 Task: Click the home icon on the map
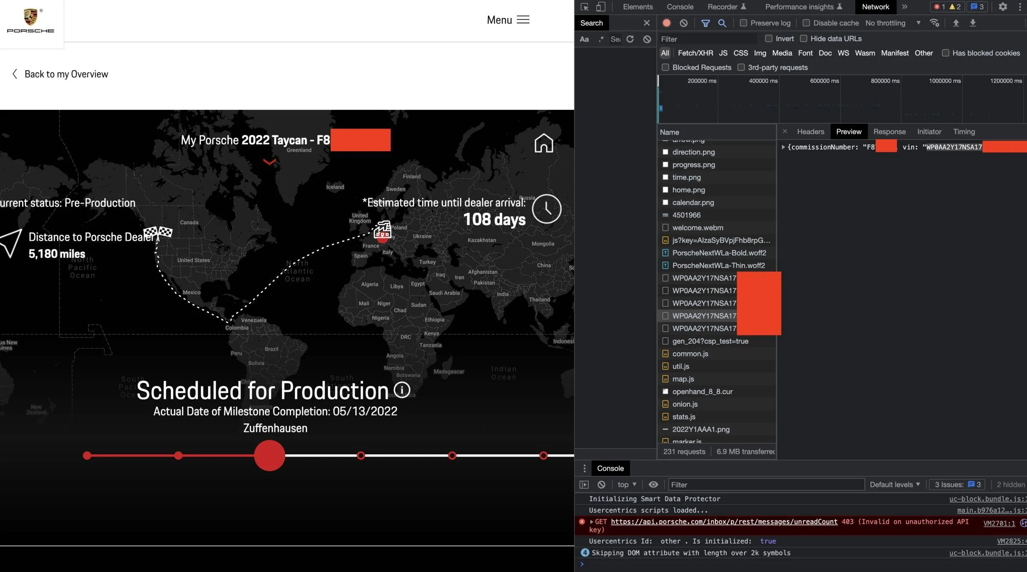(543, 143)
